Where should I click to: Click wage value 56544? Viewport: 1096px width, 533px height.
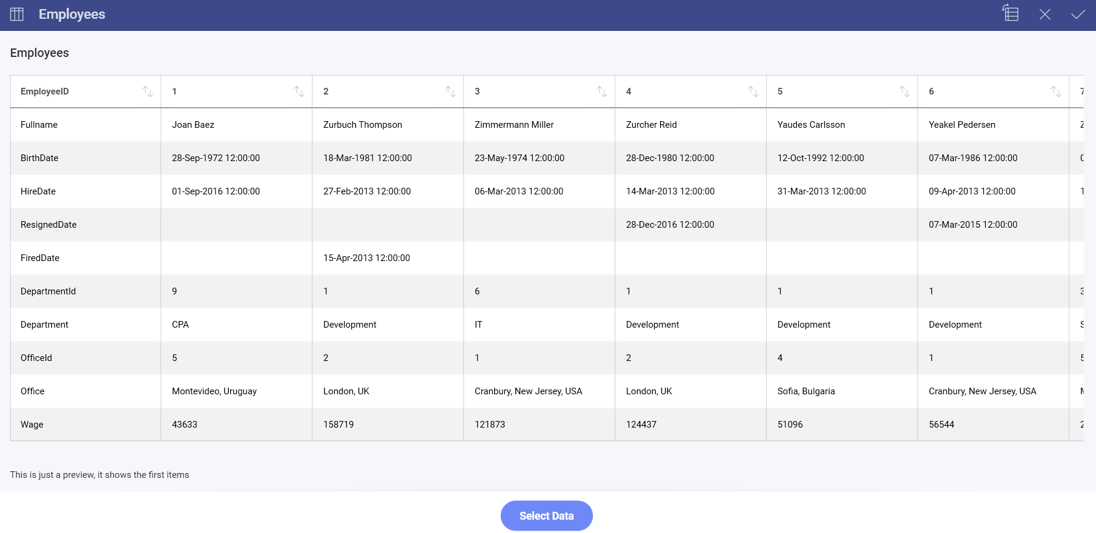(x=942, y=425)
